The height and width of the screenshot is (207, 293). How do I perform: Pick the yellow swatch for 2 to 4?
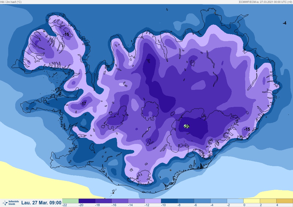tap(268, 201)
